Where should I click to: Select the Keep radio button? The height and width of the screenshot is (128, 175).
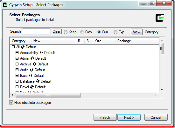66,32
